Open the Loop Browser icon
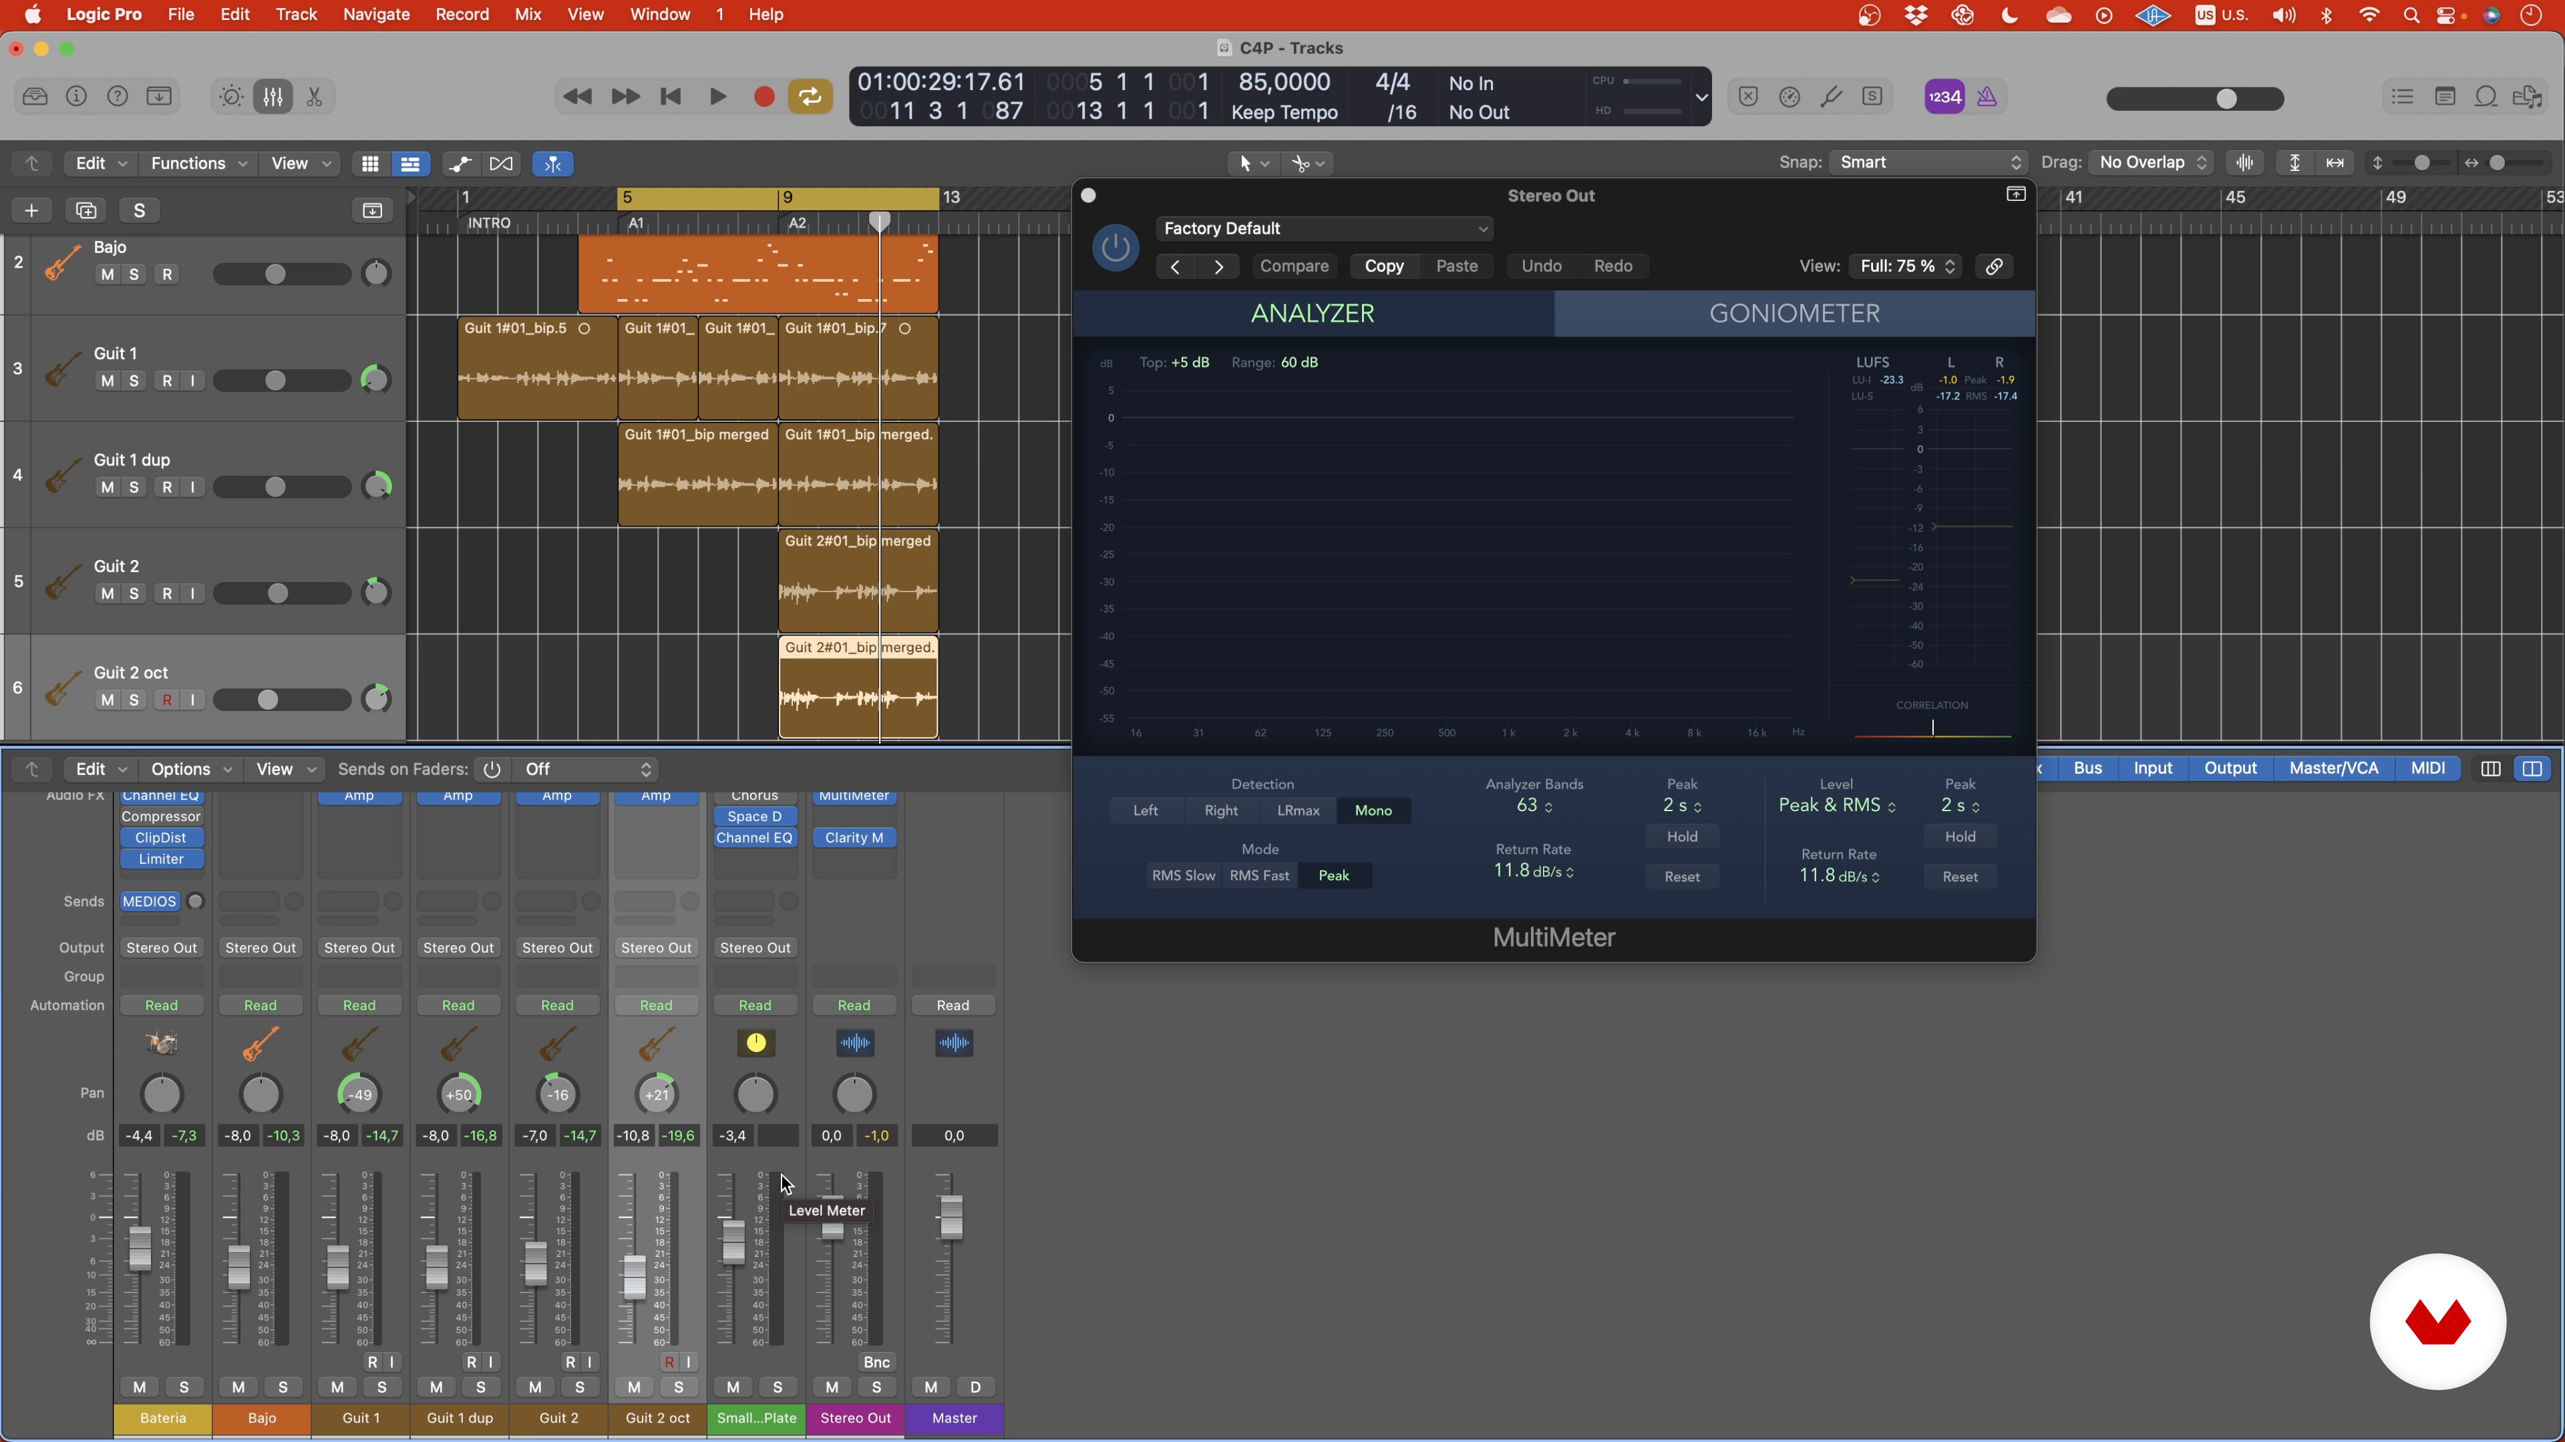The height and width of the screenshot is (1442, 2565). click(x=2486, y=97)
